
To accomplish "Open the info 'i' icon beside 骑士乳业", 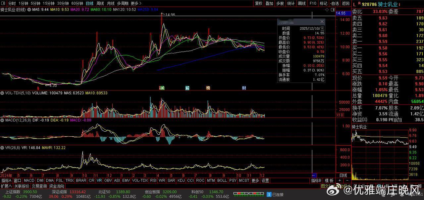I will click(x=399, y=4).
